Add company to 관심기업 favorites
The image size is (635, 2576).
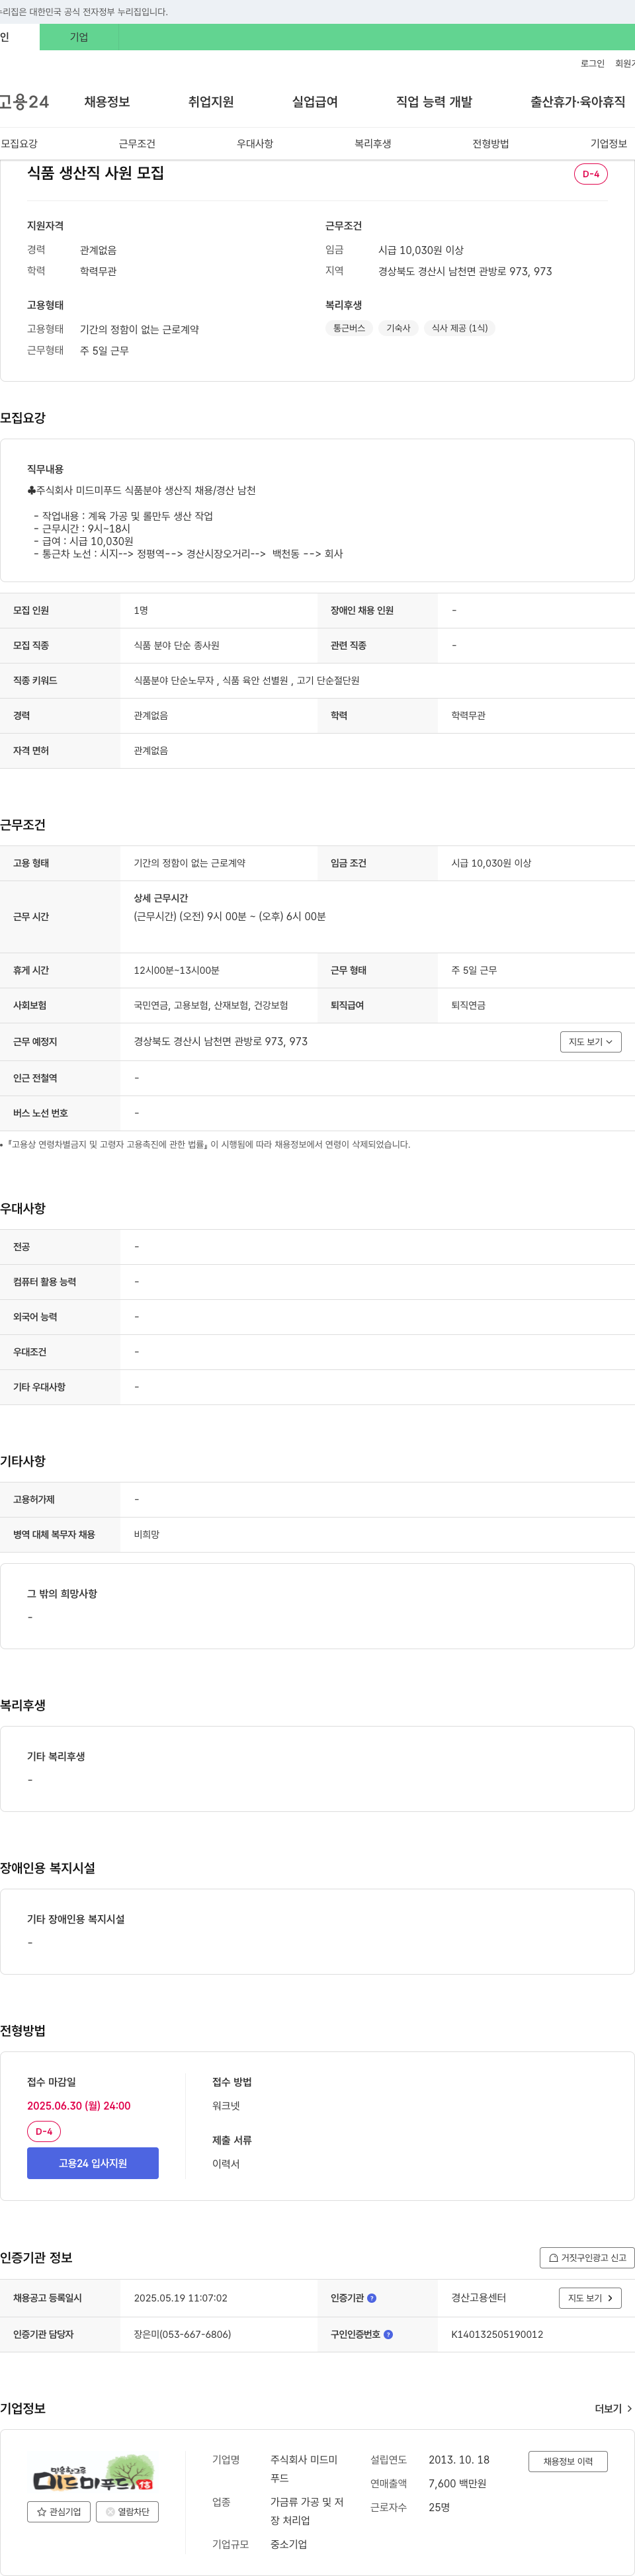pyautogui.click(x=59, y=2511)
